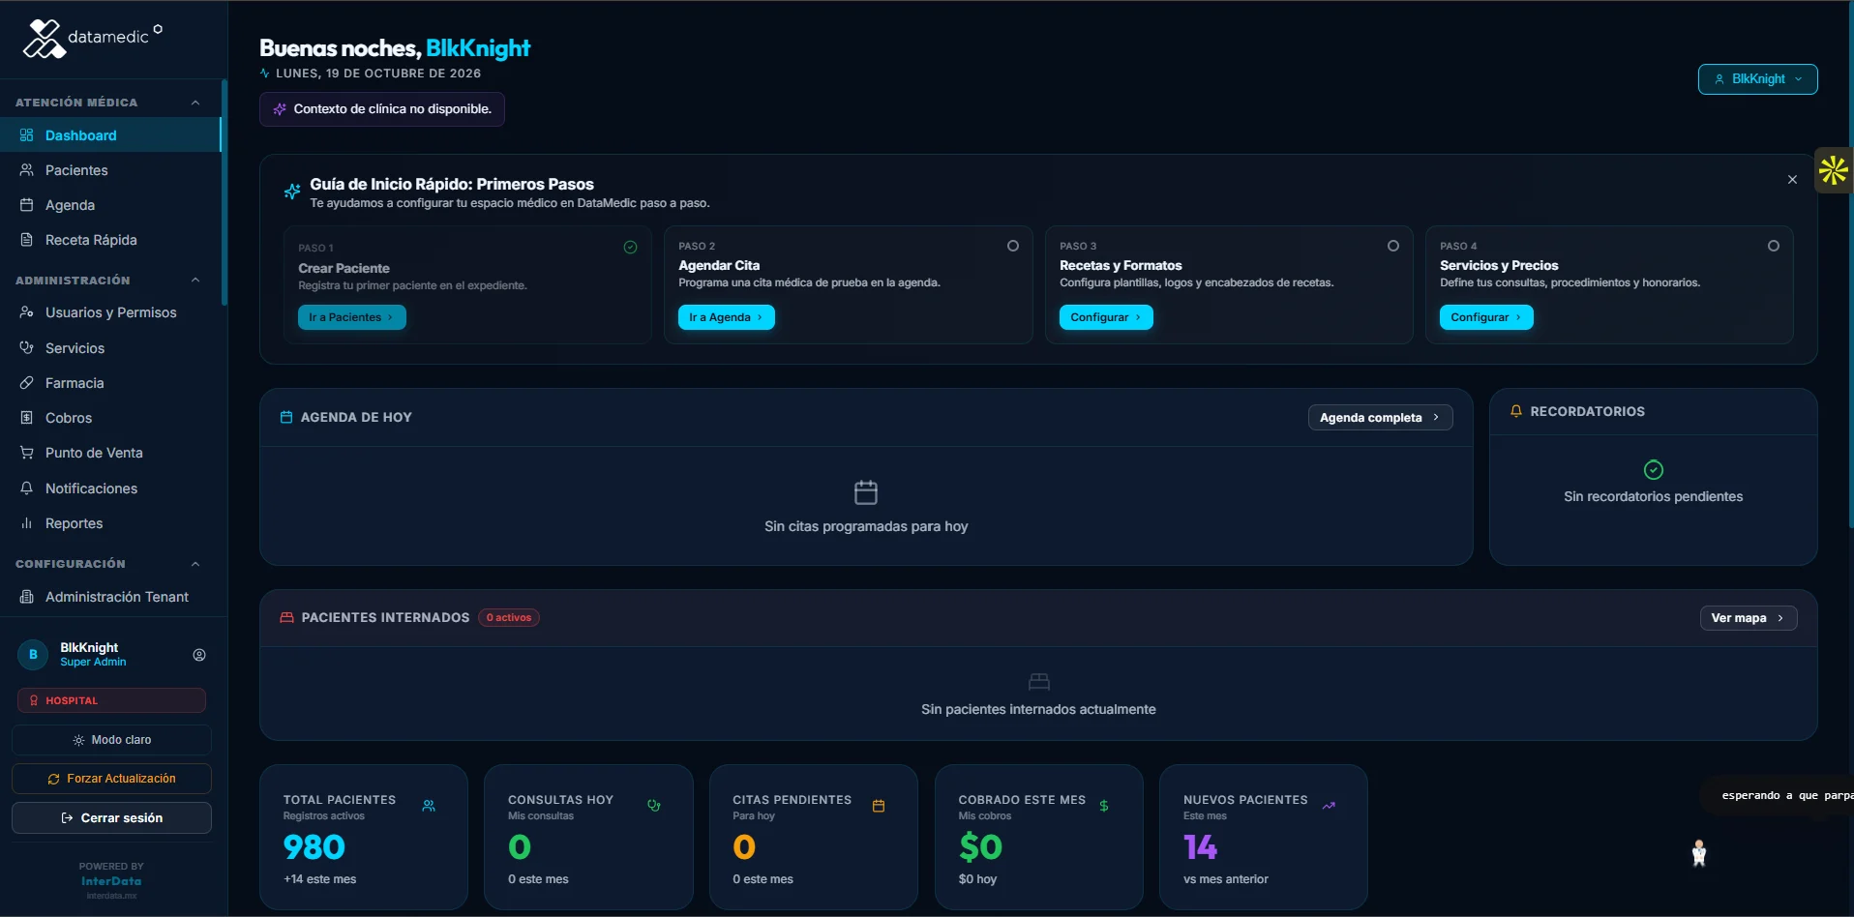
Task: Click the Ver mapa button
Action: 1748,618
